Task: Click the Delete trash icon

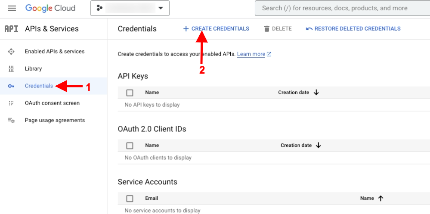Action: (x=267, y=29)
